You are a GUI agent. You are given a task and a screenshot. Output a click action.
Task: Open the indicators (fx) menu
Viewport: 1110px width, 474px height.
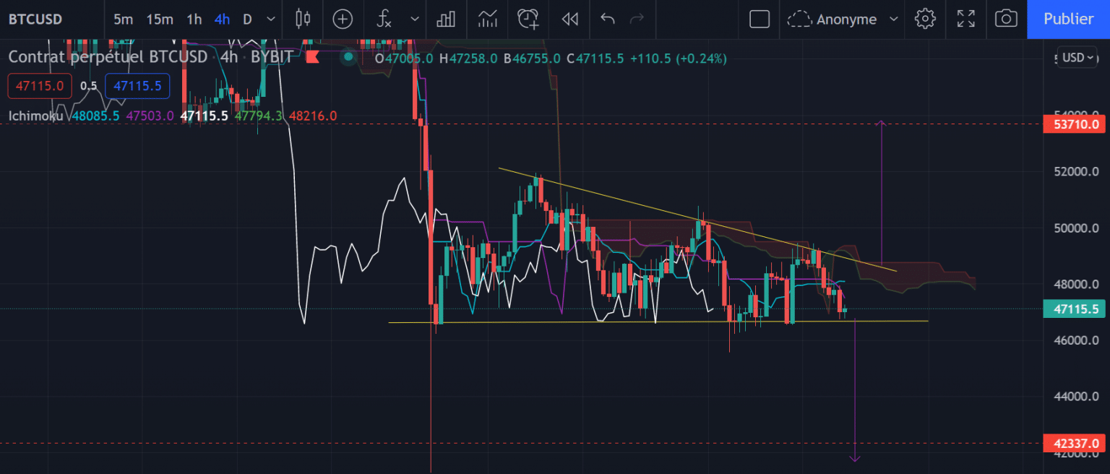pos(385,19)
